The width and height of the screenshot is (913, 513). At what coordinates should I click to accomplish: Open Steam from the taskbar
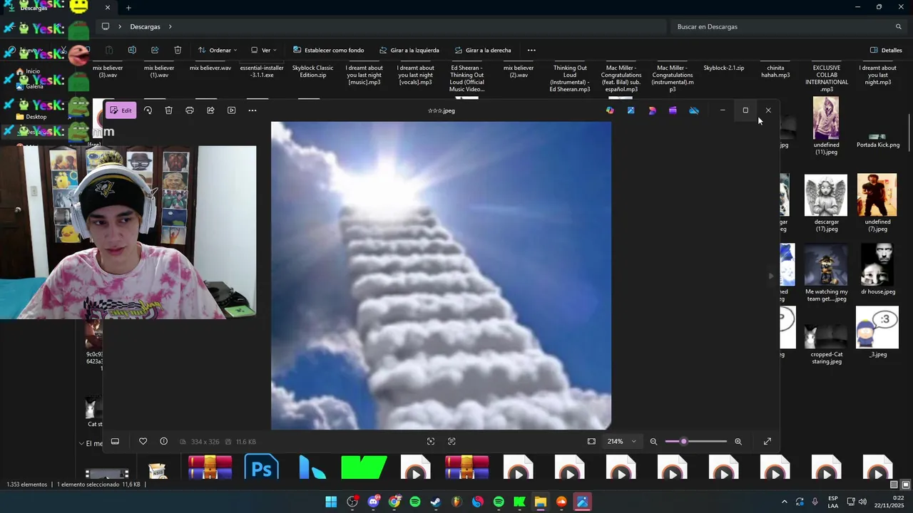click(x=436, y=502)
